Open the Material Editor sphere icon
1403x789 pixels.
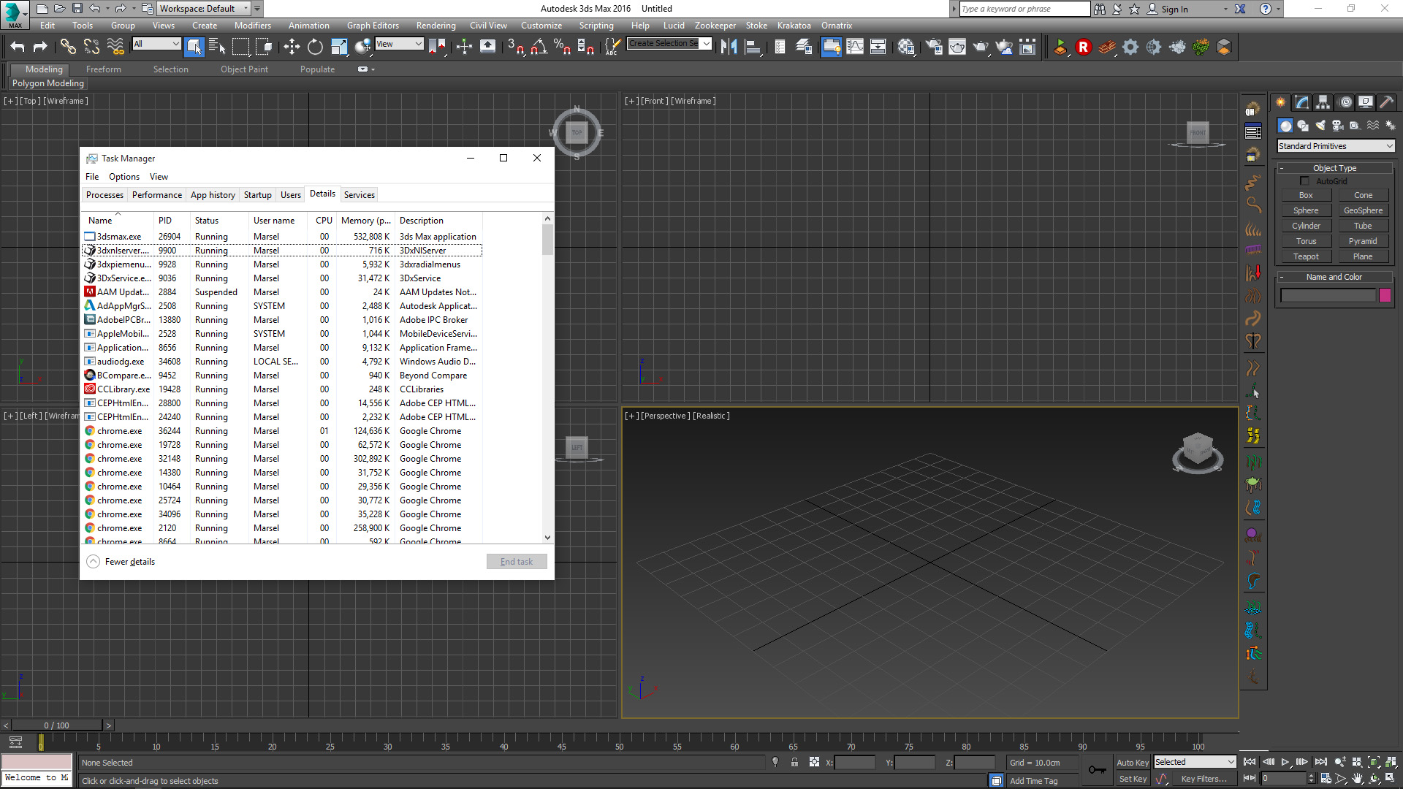pyautogui.click(x=906, y=47)
